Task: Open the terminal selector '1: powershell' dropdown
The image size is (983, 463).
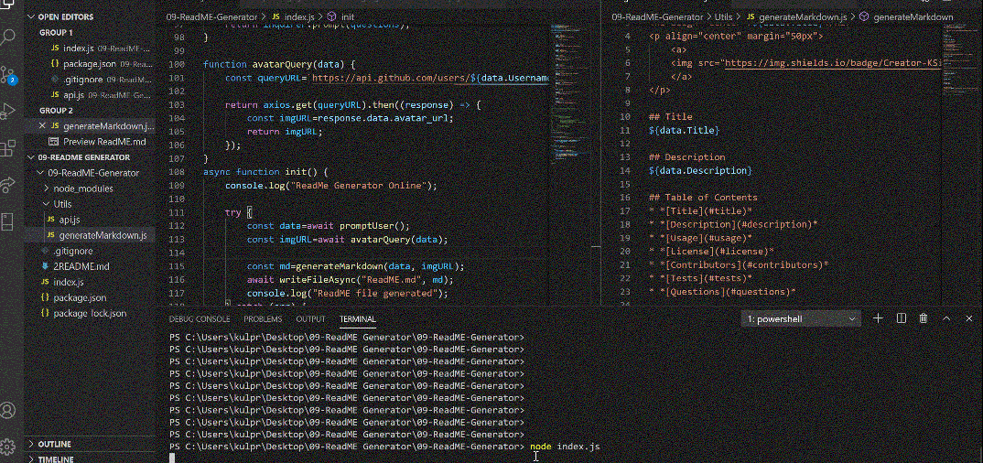Action: point(801,319)
